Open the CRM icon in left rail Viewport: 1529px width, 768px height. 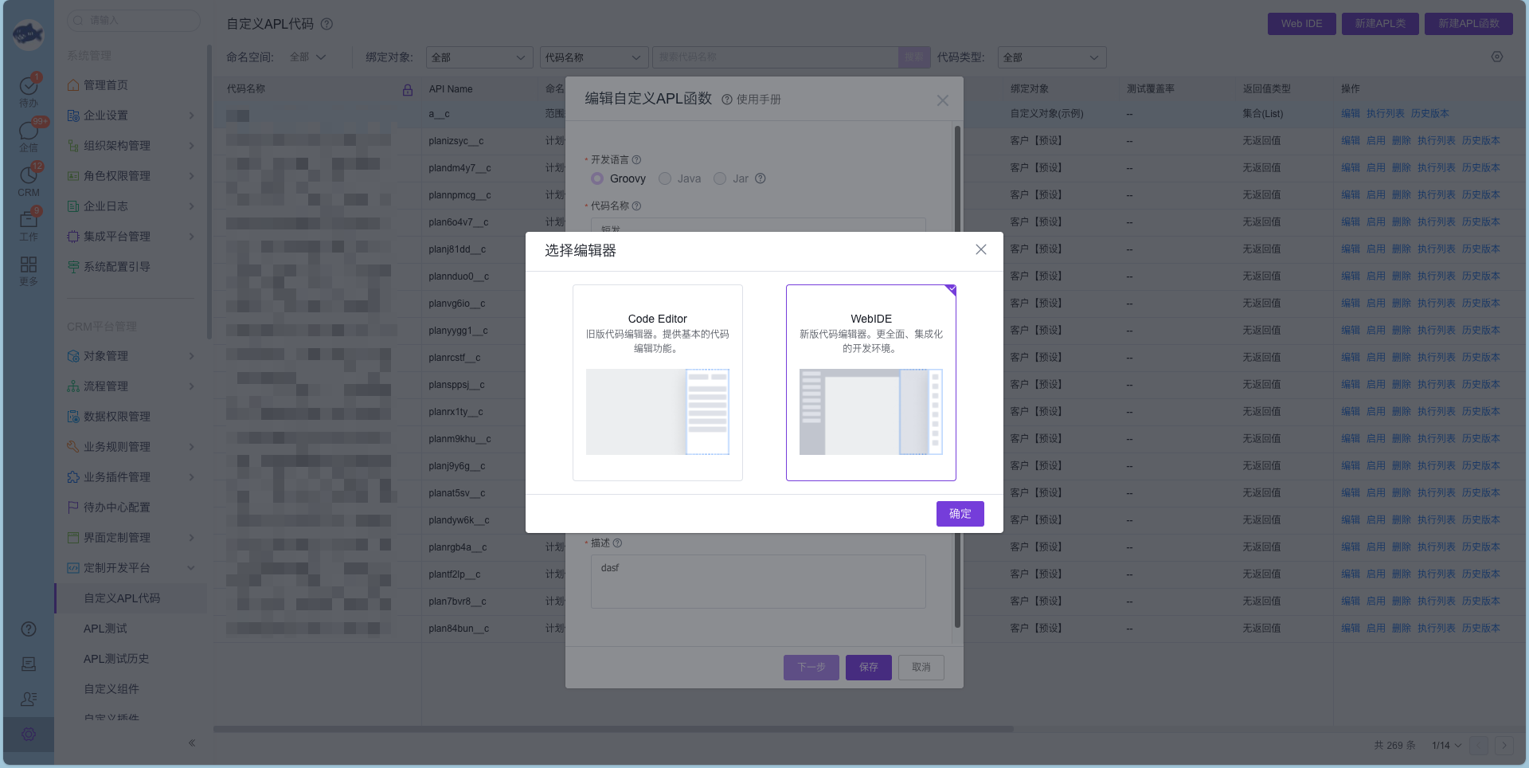(29, 176)
